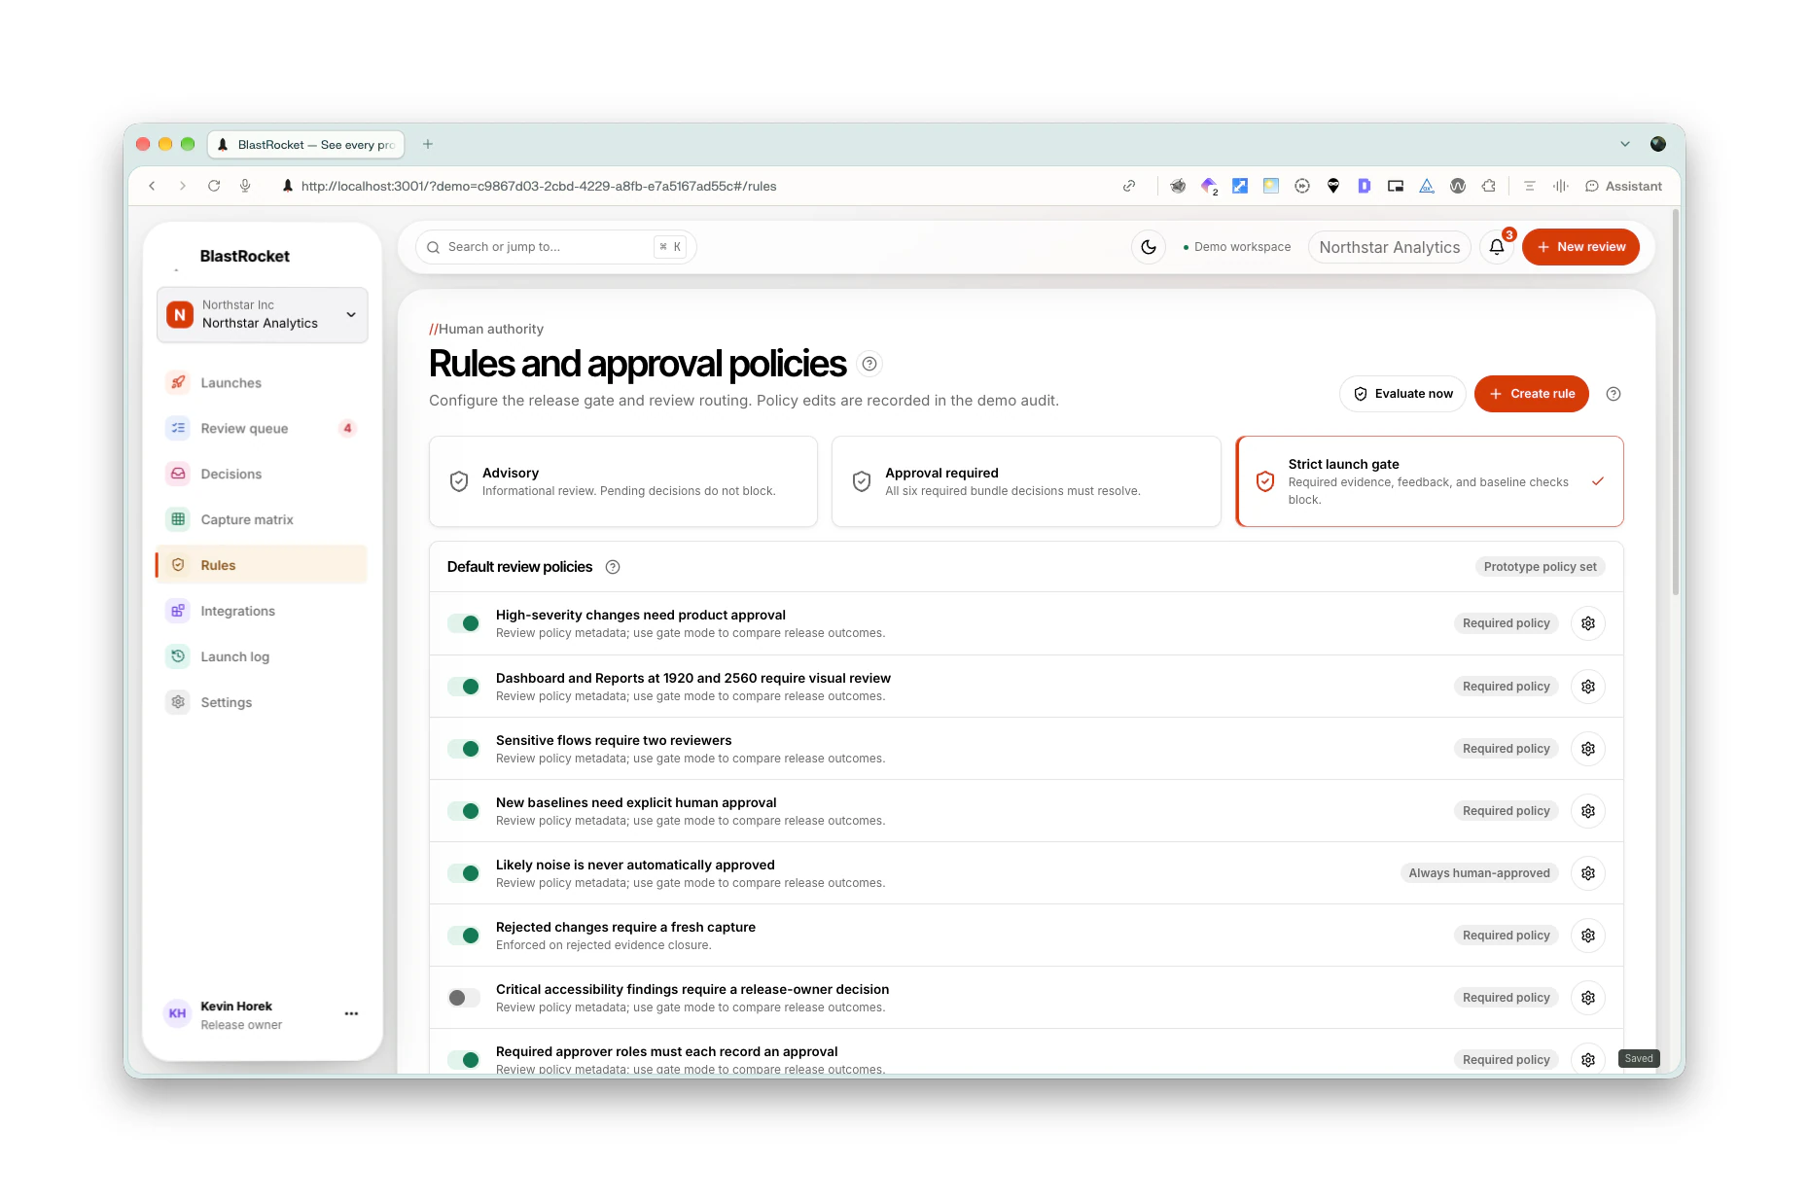Viewport: 1809px width, 1202px height.
Task: Click Evaluate now button
Action: (x=1402, y=394)
